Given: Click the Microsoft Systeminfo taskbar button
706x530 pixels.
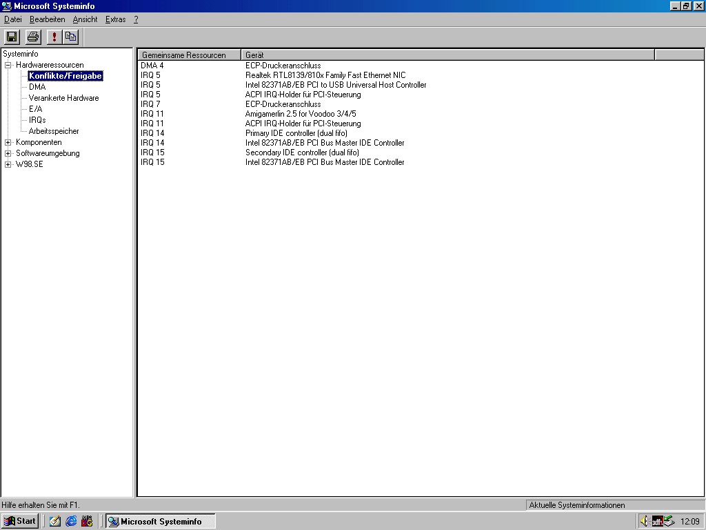Looking at the screenshot, I should click(161, 522).
